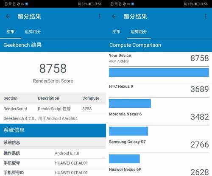Screen dimensions: 212x176
Task: Tap the RenderScript 性能 table row
Action: 53,109
